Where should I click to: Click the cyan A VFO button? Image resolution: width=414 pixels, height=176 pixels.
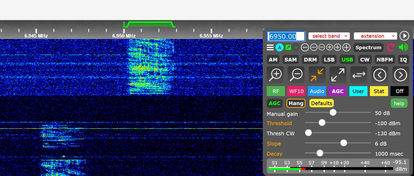(279, 48)
